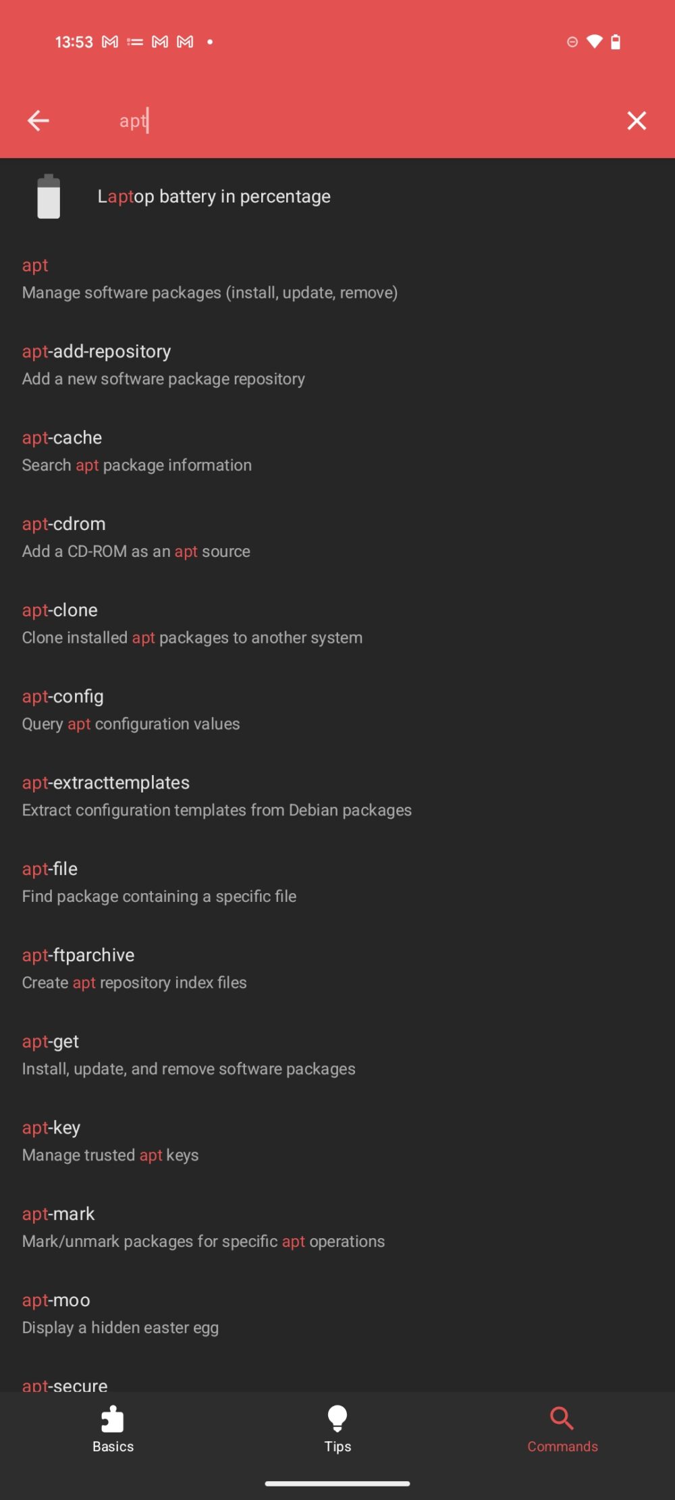Tap the back arrow icon
Screen dimensions: 675x1500
tap(38, 120)
